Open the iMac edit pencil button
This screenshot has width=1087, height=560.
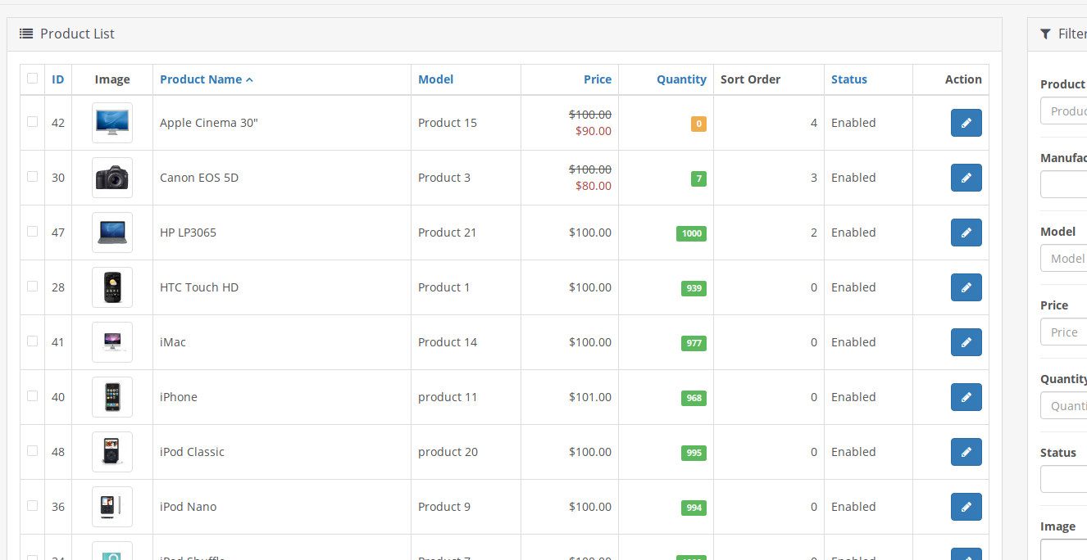tap(966, 342)
